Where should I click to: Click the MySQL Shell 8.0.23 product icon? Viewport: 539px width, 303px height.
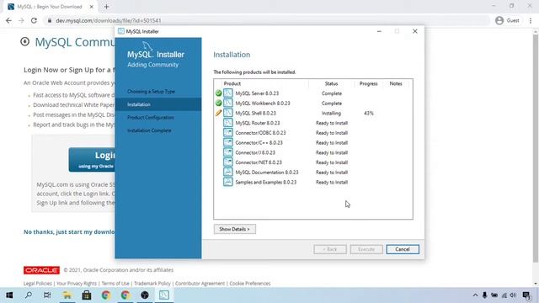point(228,113)
